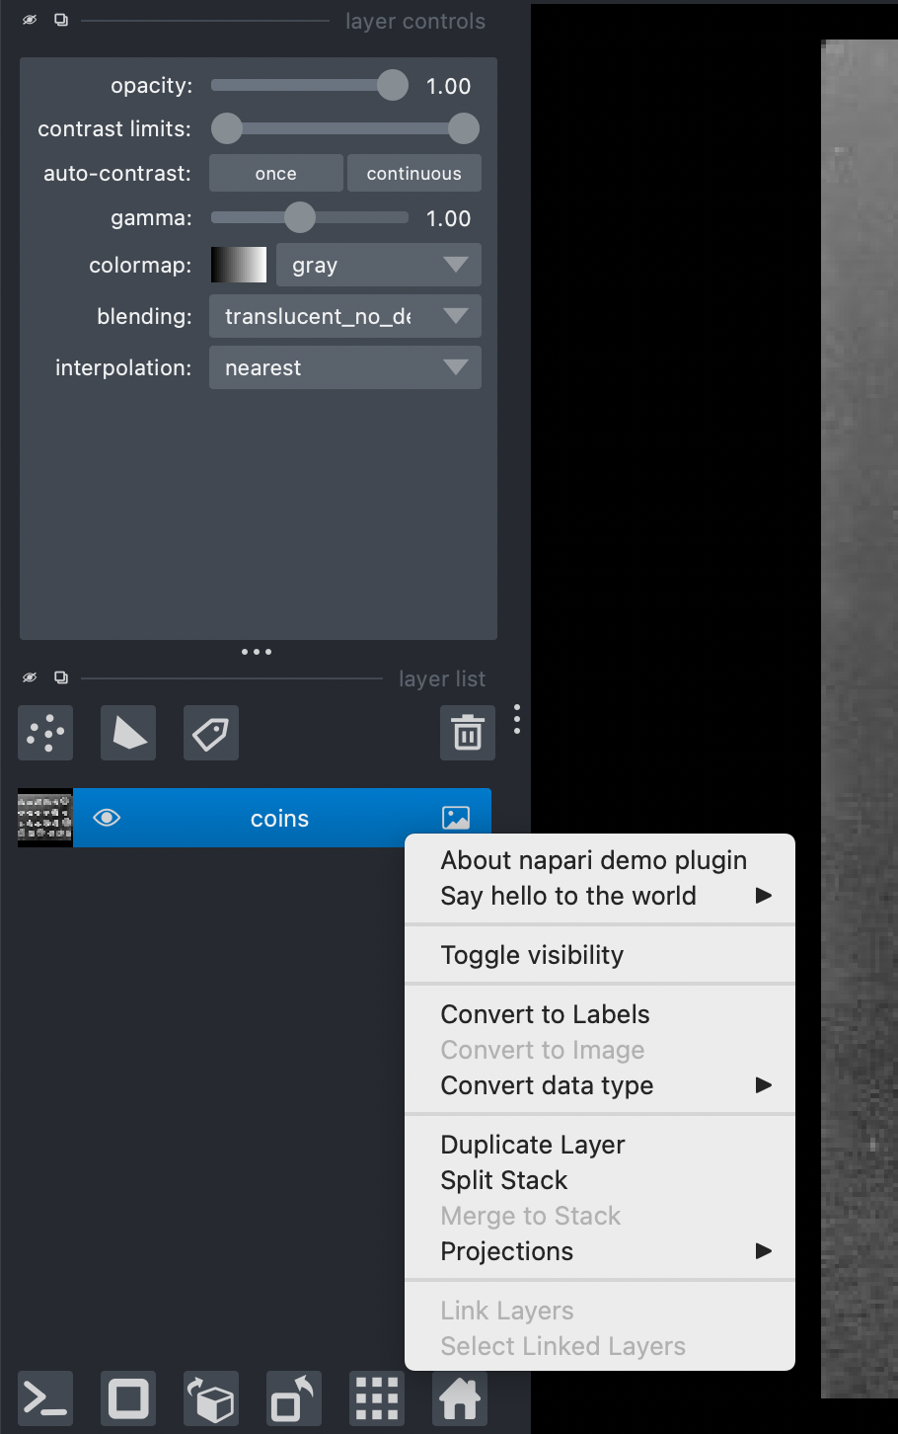The width and height of the screenshot is (898, 1434).
Task: Open the blending dropdown
Action: (x=344, y=316)
